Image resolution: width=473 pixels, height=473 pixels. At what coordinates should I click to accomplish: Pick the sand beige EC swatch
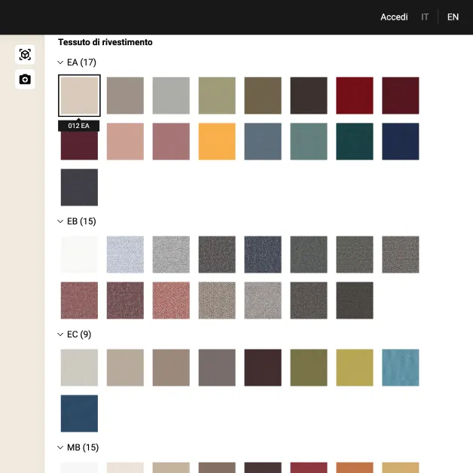(125, 368)
